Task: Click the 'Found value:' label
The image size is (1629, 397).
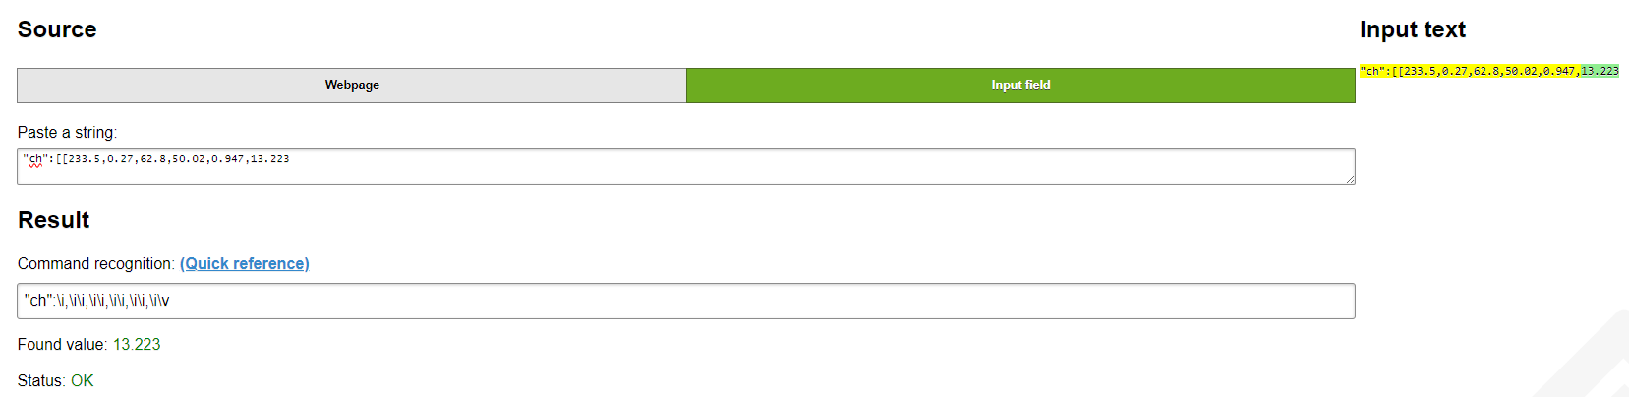Action: click(62, 344)
